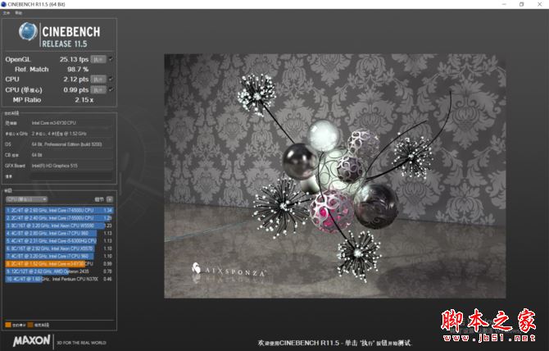Click the orange your-score legend swatch
Viewport: 549px width, 351px height.
point(8,325)
